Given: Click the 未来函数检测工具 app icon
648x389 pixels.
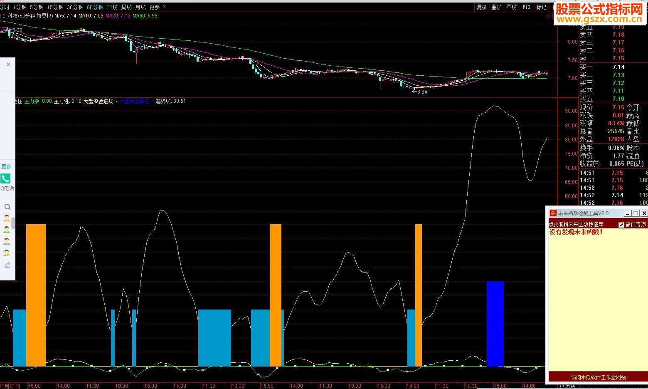Looking at the screenshot, I should 553,213.
